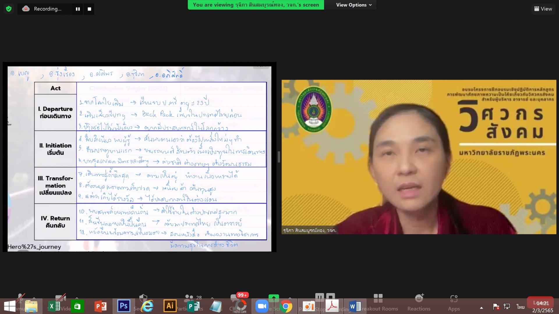Open Zoom Participants list showing 28
This screenshot has height=314, width=559.
[190, 301]
